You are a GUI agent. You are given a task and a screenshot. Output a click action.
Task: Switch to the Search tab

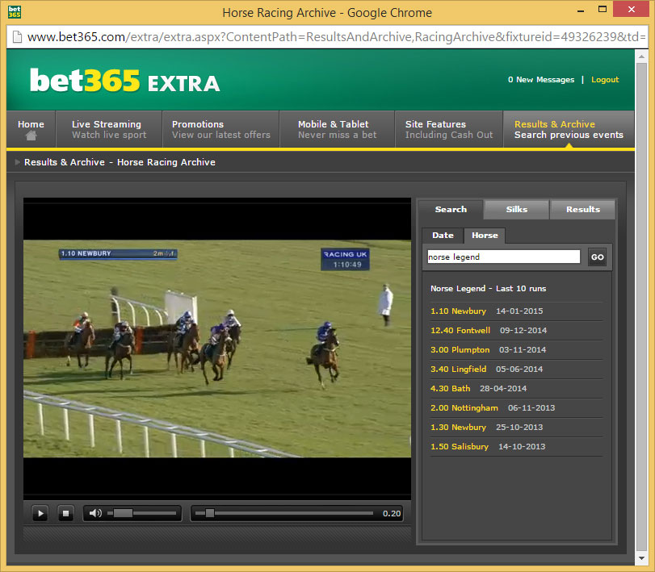tap(451, 210)
